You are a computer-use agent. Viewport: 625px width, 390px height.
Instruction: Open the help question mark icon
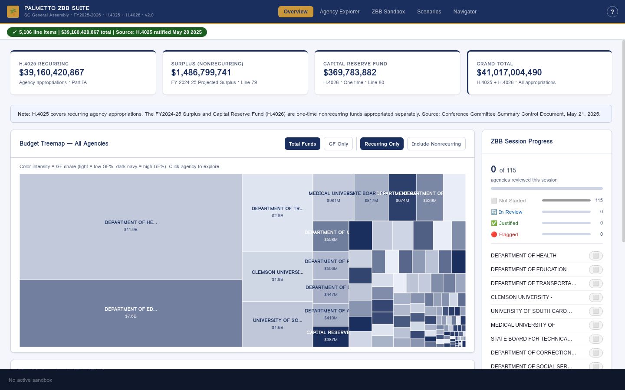point(612,12)
